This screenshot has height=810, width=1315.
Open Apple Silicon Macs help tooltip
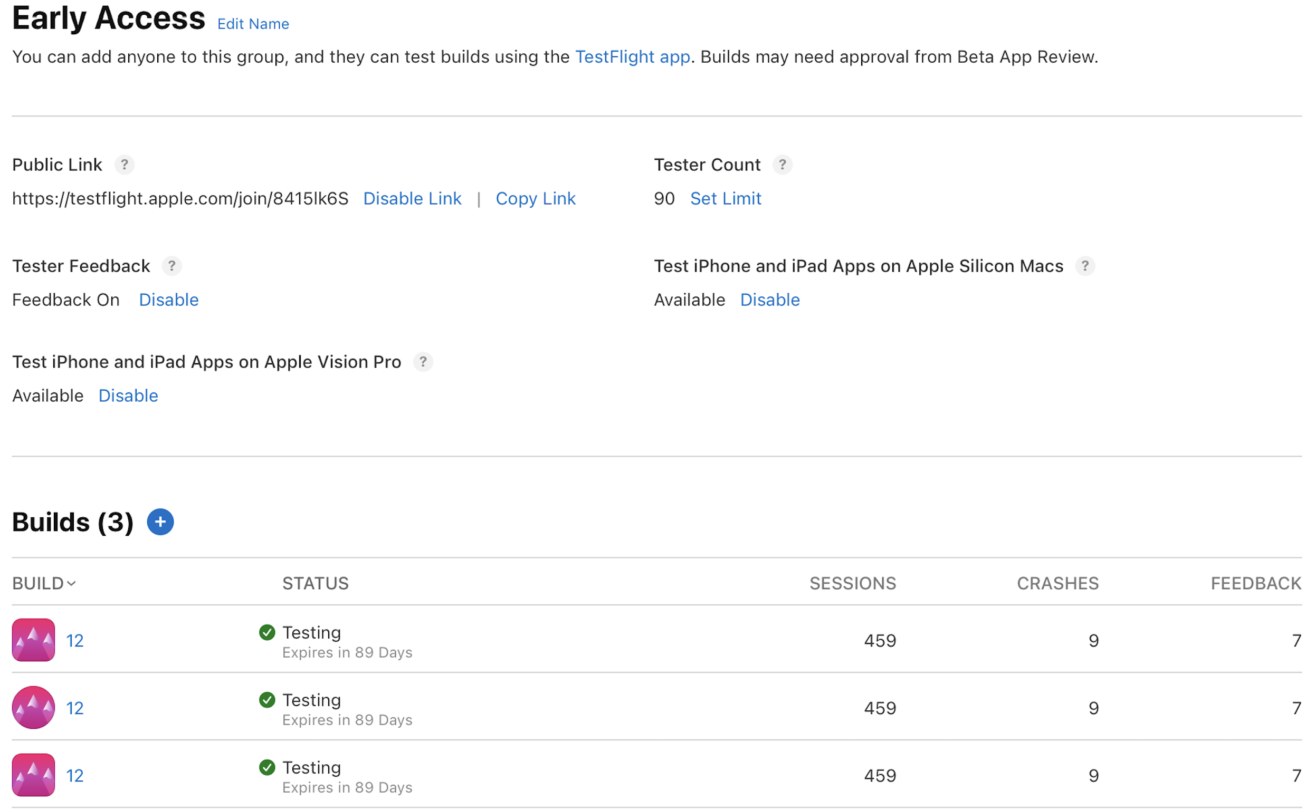(1086, 266)
